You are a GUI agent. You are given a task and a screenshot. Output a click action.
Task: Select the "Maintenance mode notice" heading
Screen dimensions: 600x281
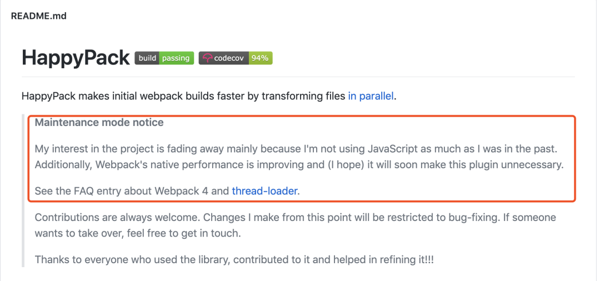[99, 123]
